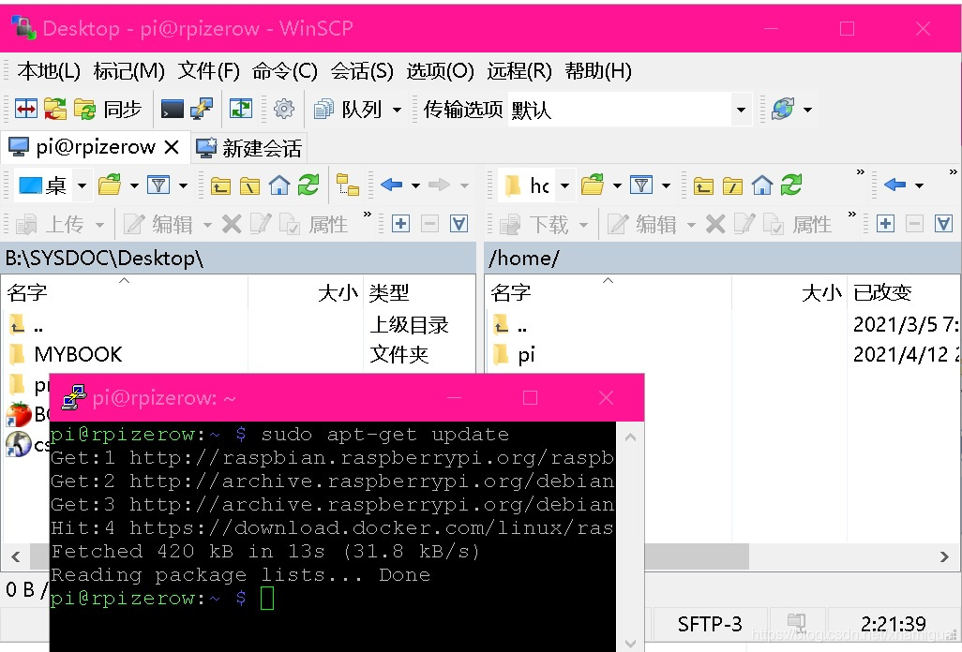Refresh the remote panel icon
Image resolution: width=962 pixels, height=652 pixels.
(x=791, y=185)
